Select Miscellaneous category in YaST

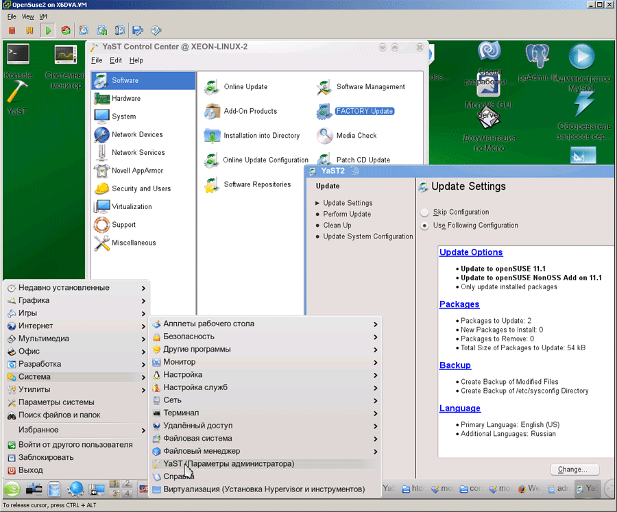(x=143, y=243)
